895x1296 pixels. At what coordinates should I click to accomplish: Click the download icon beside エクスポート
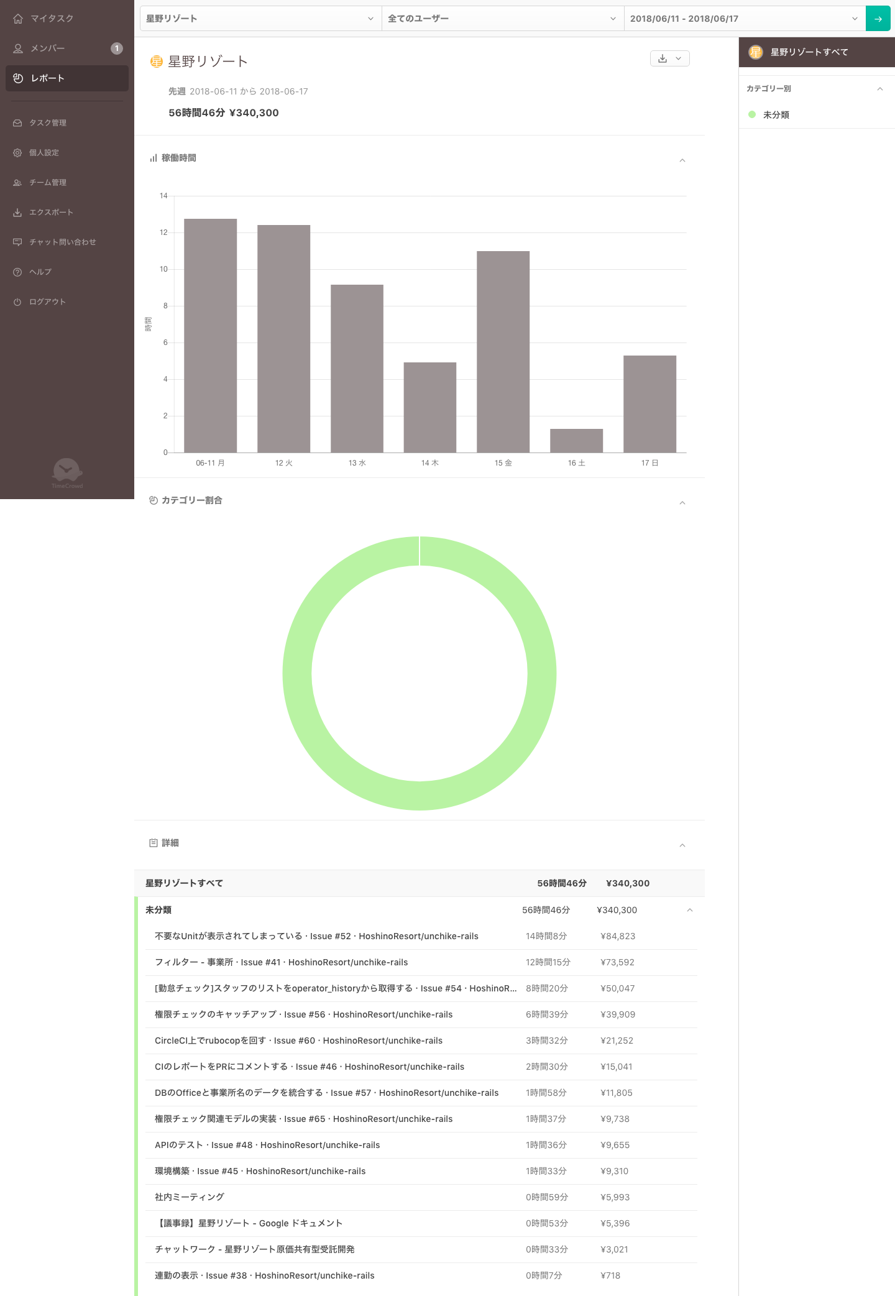click(17, 213)
